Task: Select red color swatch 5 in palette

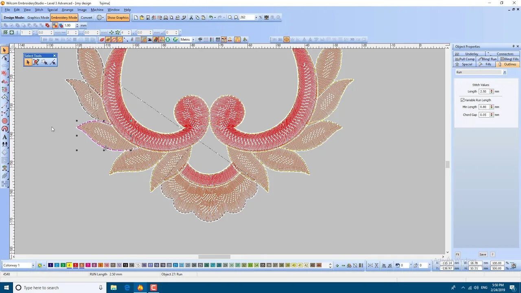Action: point(75,265)
